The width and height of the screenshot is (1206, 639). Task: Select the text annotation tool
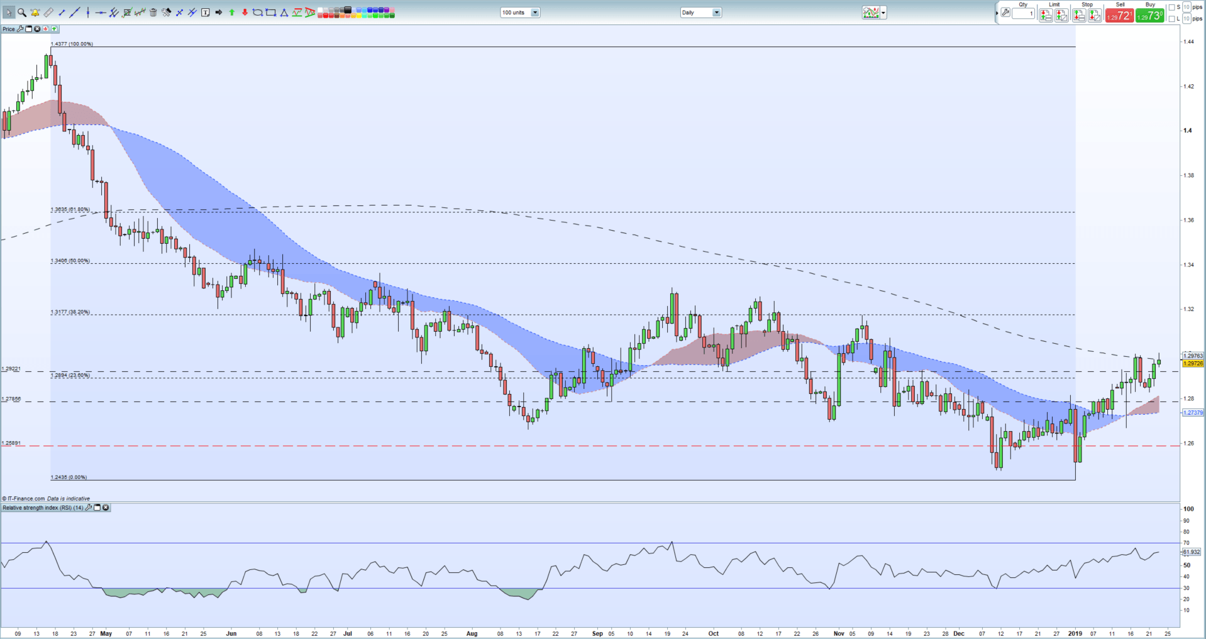tap(205, 13)
